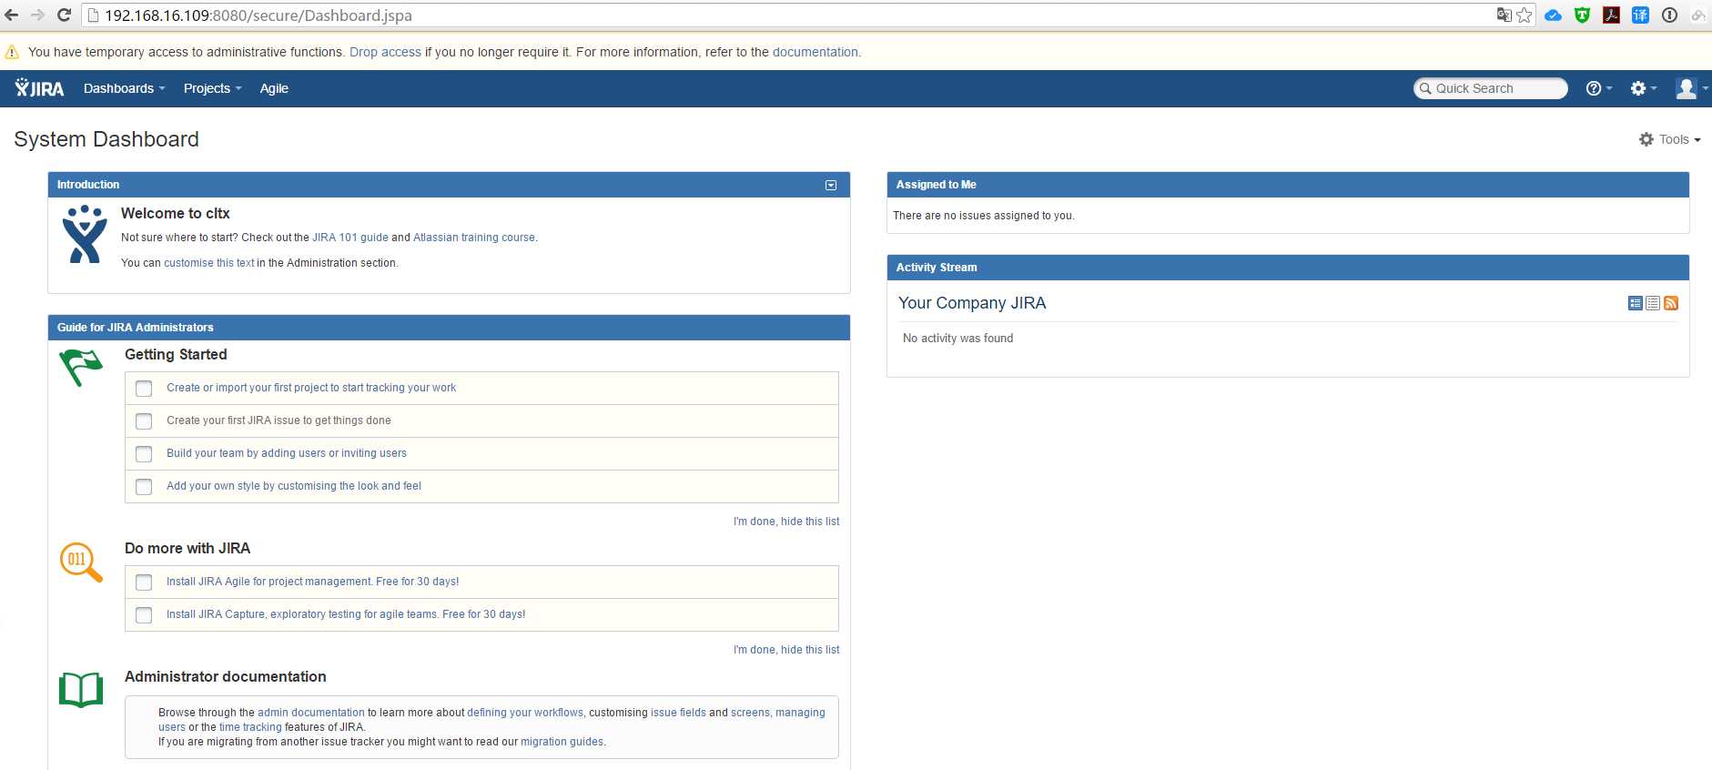Viewport: 1712px width, 770px height.
Task: Open 'defining your workflows' link
Action: [x=525, y=713]
